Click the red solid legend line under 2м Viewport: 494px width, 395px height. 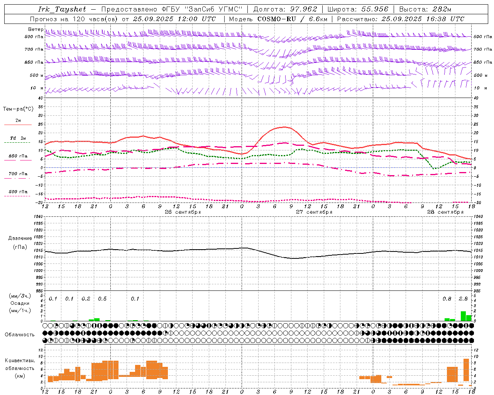click(x=18, y=125)
